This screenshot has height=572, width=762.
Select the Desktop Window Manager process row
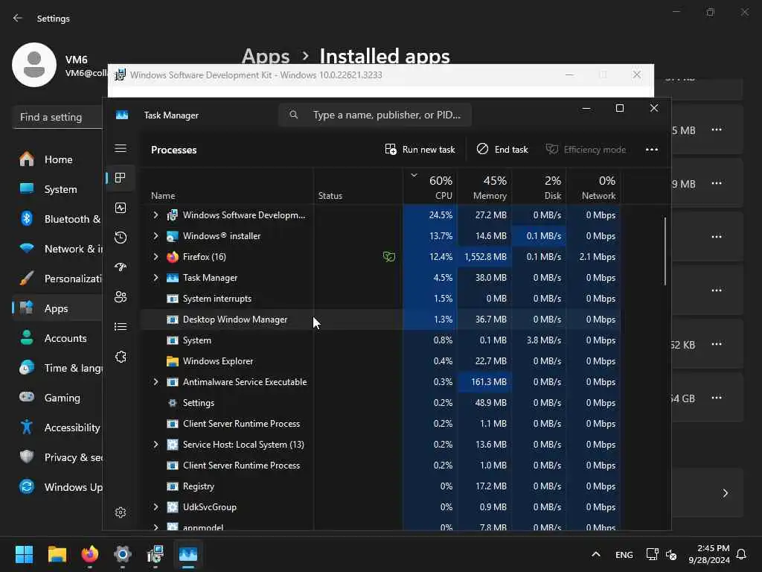pyautogui.click(x=380, y=320)
